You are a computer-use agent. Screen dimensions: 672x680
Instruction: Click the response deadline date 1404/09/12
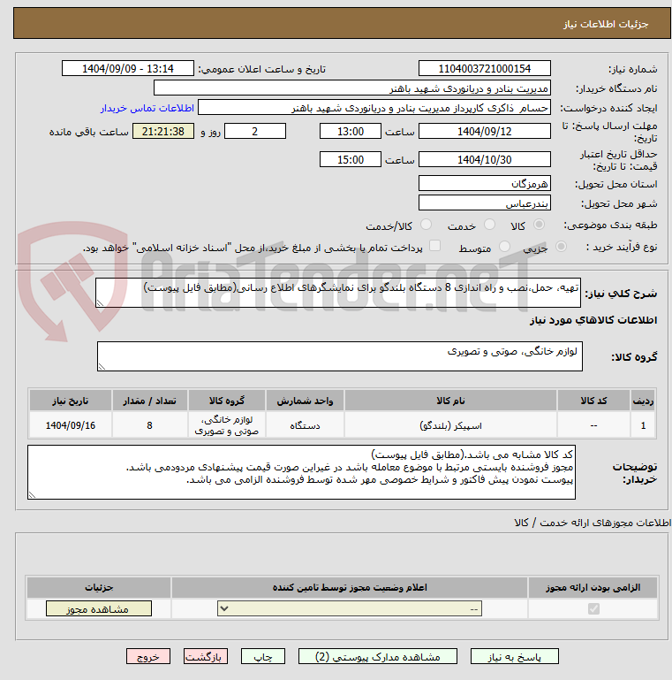point(485,131)
